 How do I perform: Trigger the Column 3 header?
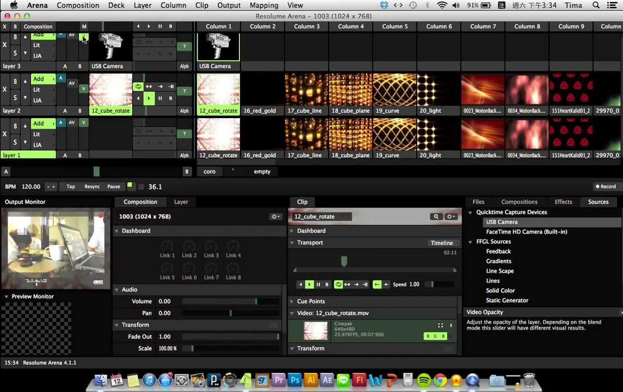307,26
